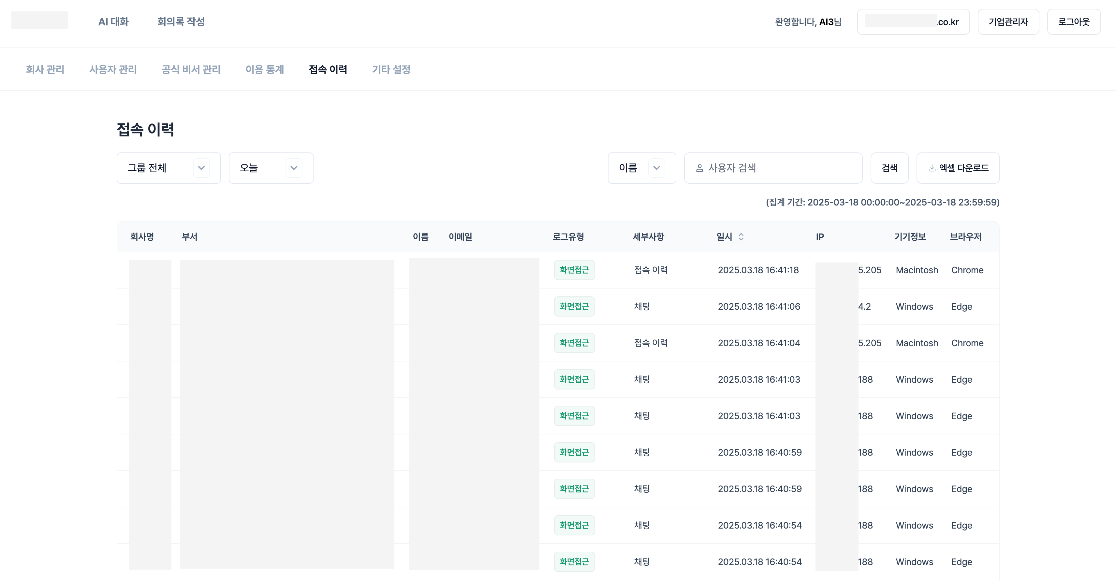The width and height of the screenshot is (1116, 581).
Task: Click the 기업관리자 button
Action: tap(1008, 21)
